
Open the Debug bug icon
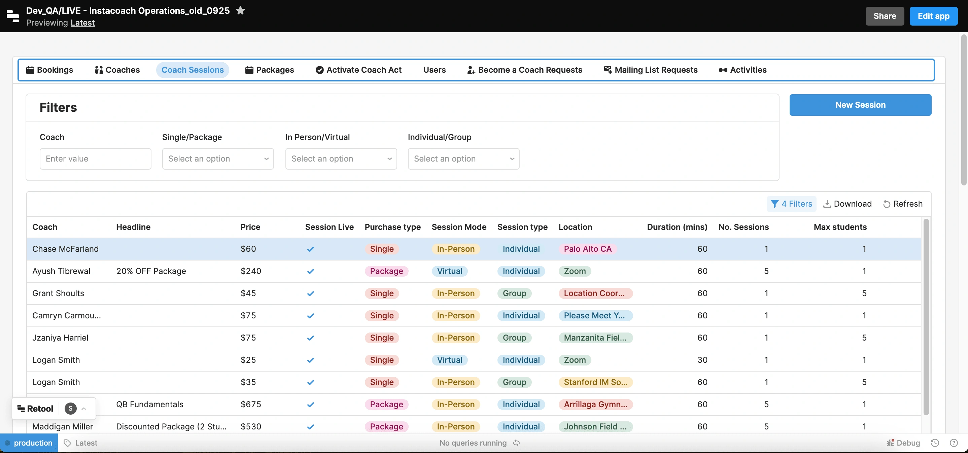pyautogui.click(x=890, y=443)
